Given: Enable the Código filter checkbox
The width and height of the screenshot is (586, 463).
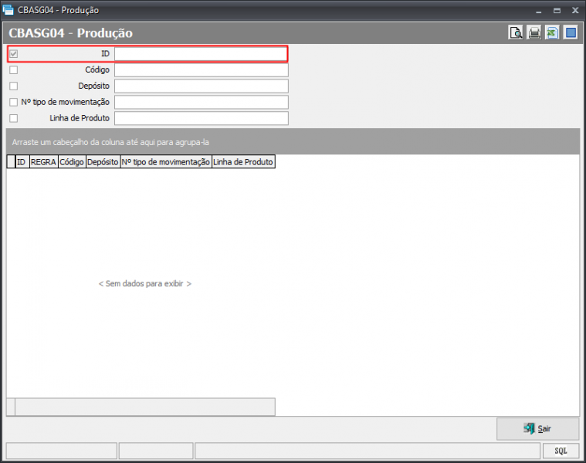Looking at the screenshot, I should click(13, 70).
